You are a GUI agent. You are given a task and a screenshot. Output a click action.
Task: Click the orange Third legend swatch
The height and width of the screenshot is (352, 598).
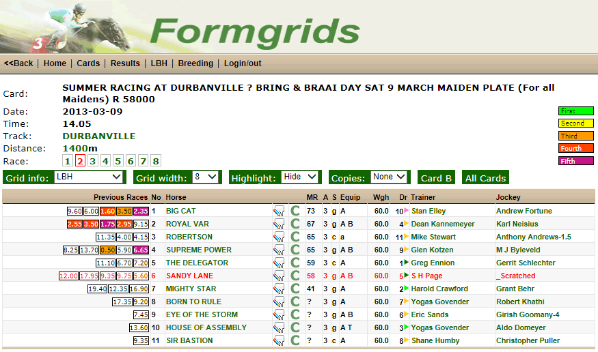pyautogui.click(x=576, y=136)
